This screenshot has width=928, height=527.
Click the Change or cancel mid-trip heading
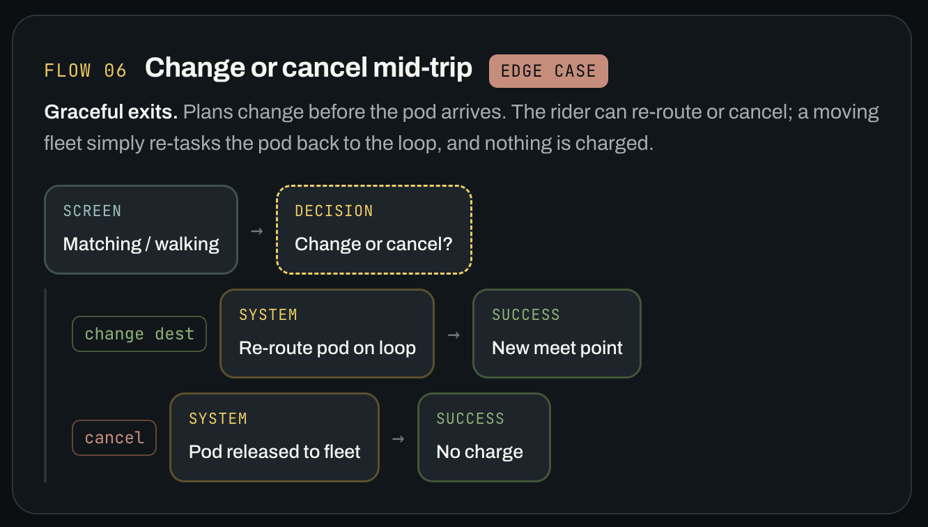pyautogui.click(x=309, y=68)
